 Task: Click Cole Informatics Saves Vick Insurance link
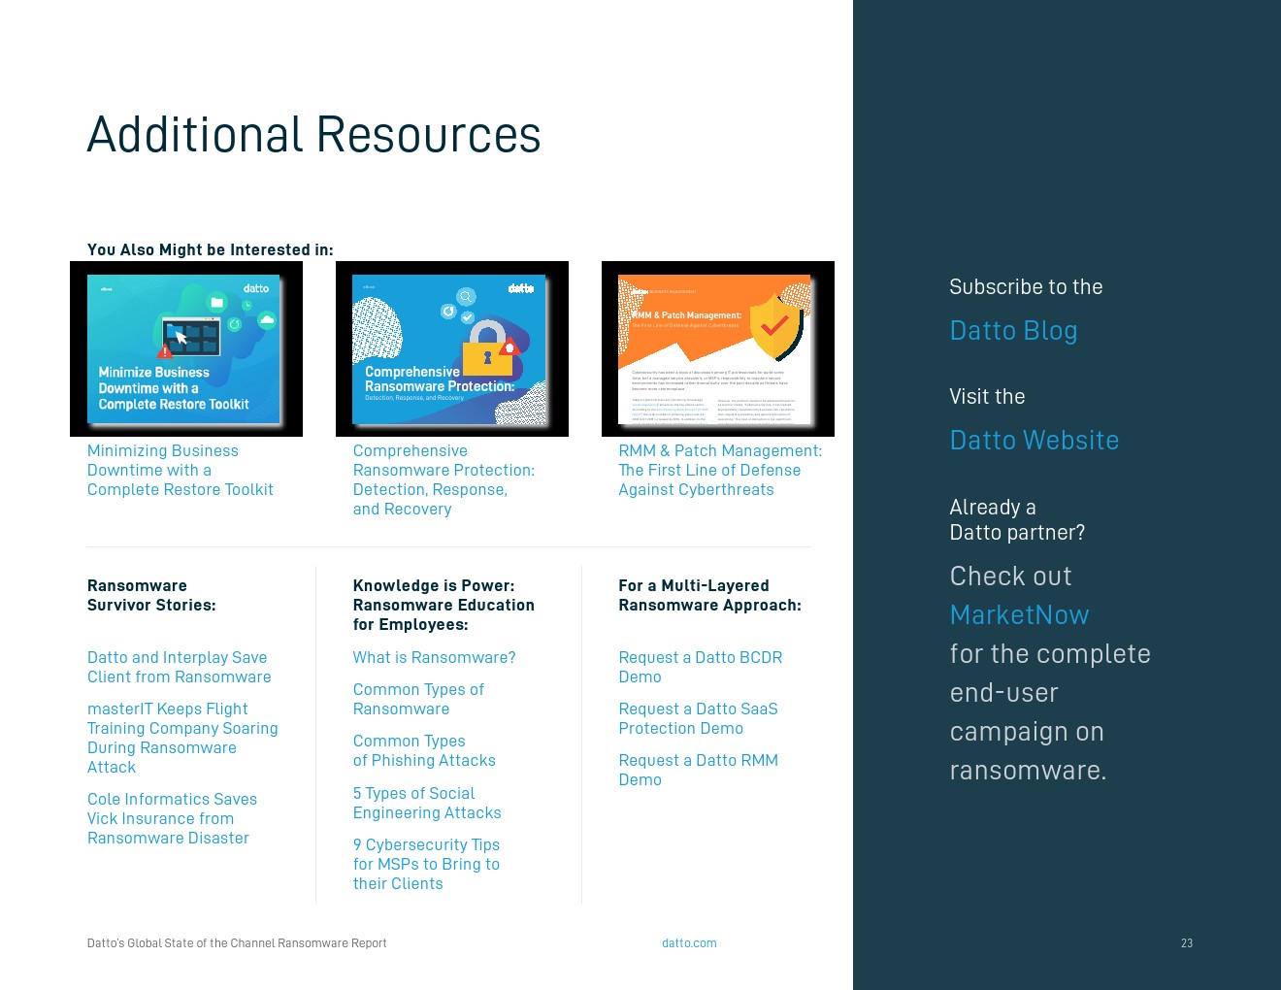172,819
